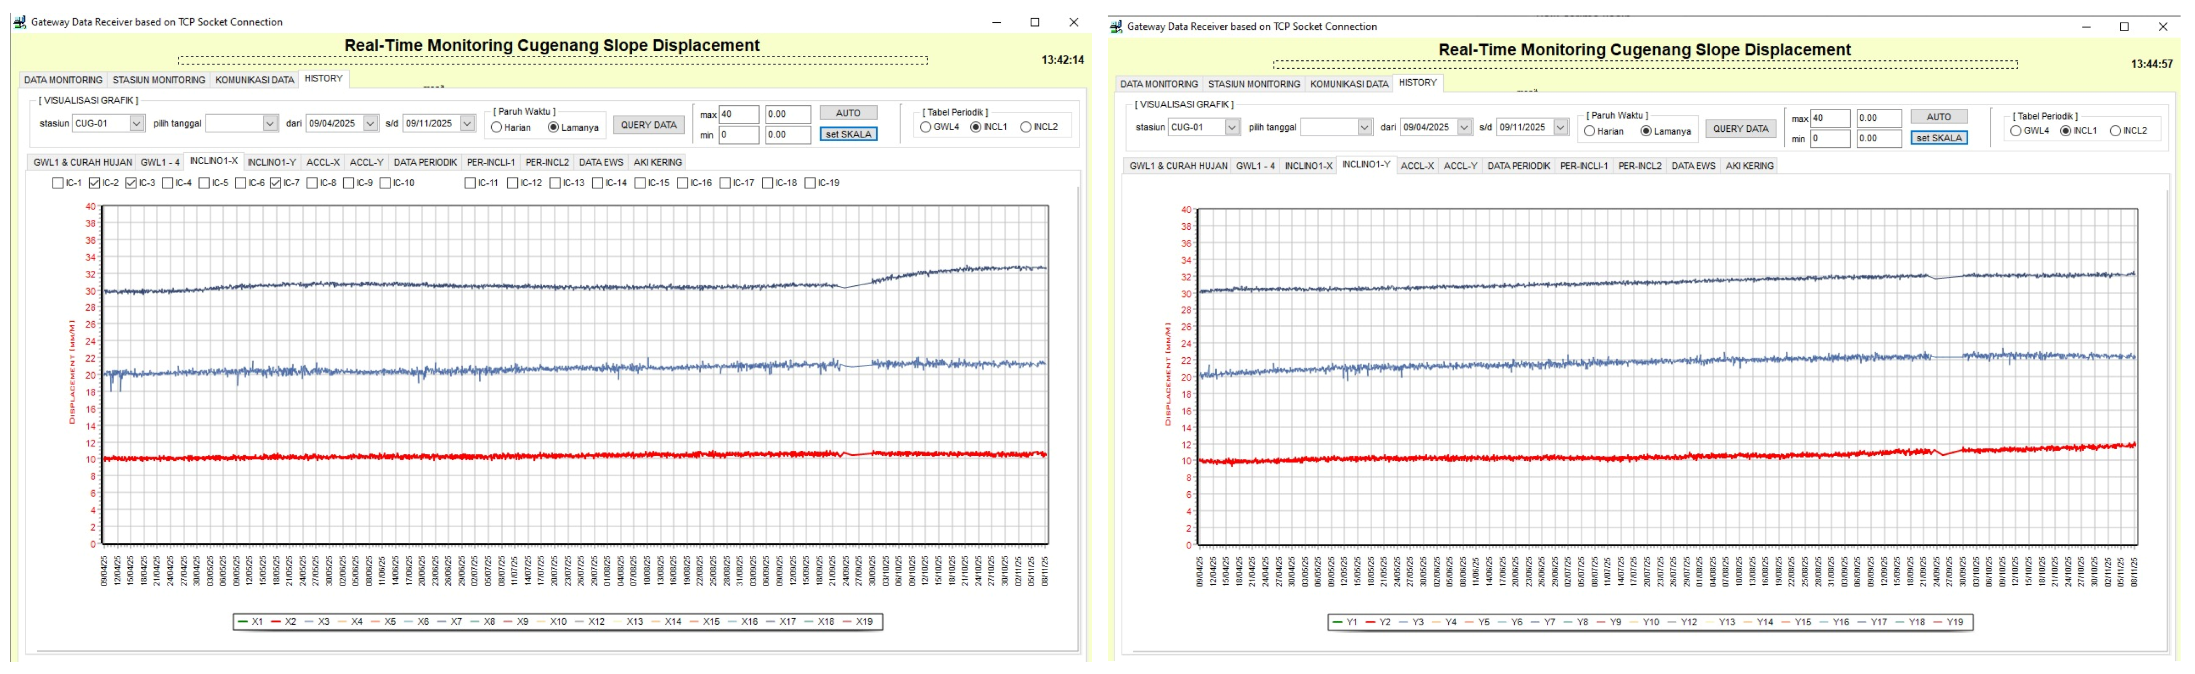The height and width of the screenshot is (674, 2195).
Task: Open the stasiun dropdown in right window
Action: click(1231, 127)
